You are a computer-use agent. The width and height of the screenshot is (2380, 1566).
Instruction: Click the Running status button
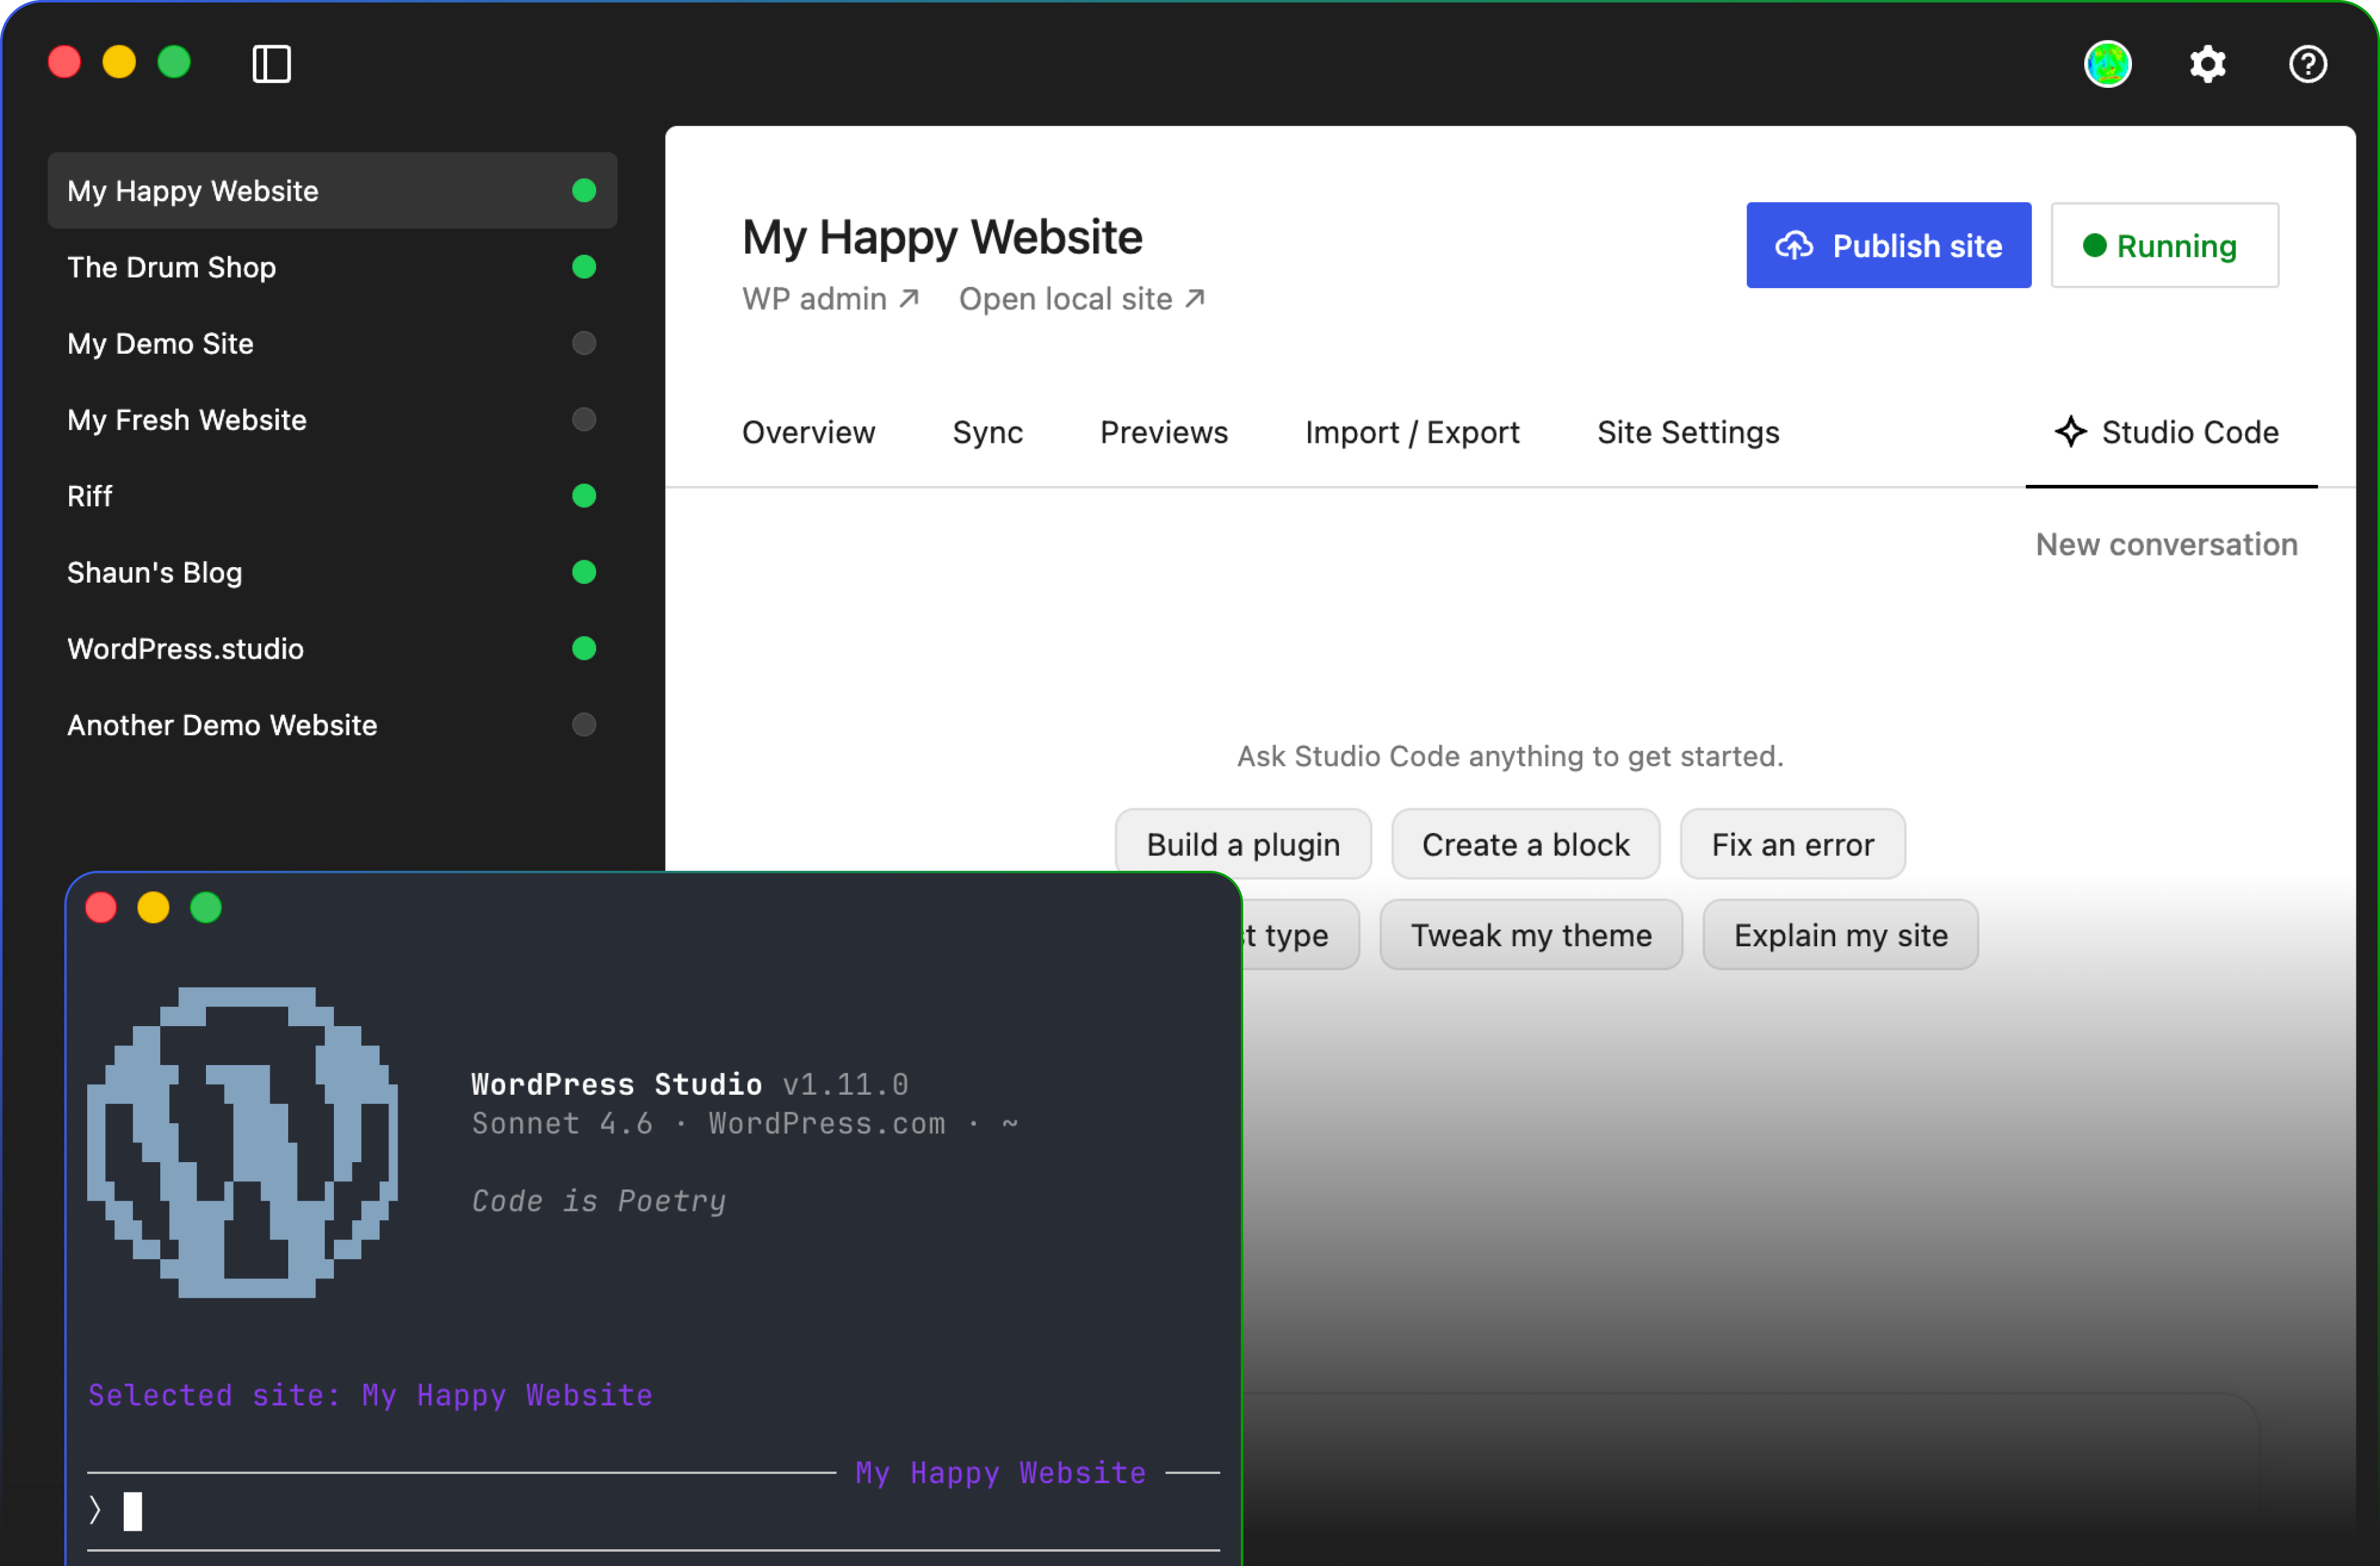pos(2164,245)
